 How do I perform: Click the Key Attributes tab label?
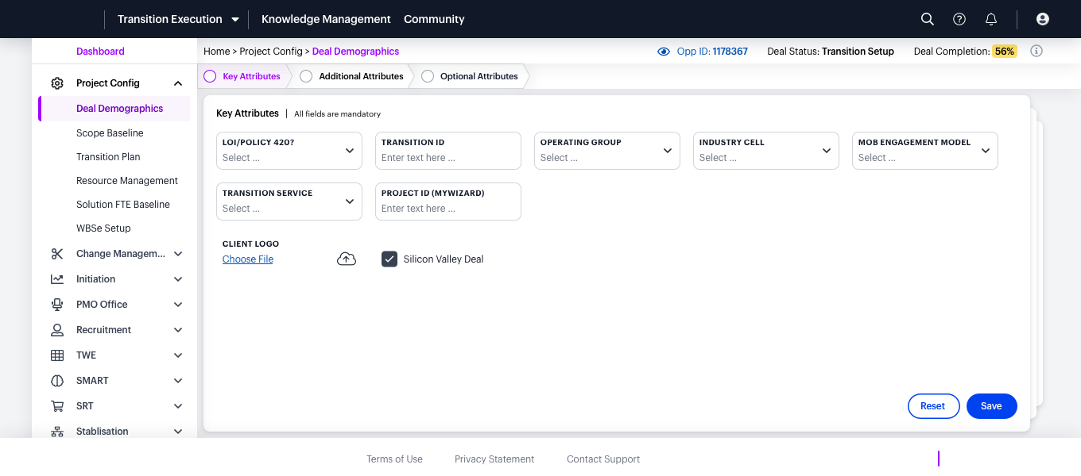pyautogui.click(x=251, y=76)
